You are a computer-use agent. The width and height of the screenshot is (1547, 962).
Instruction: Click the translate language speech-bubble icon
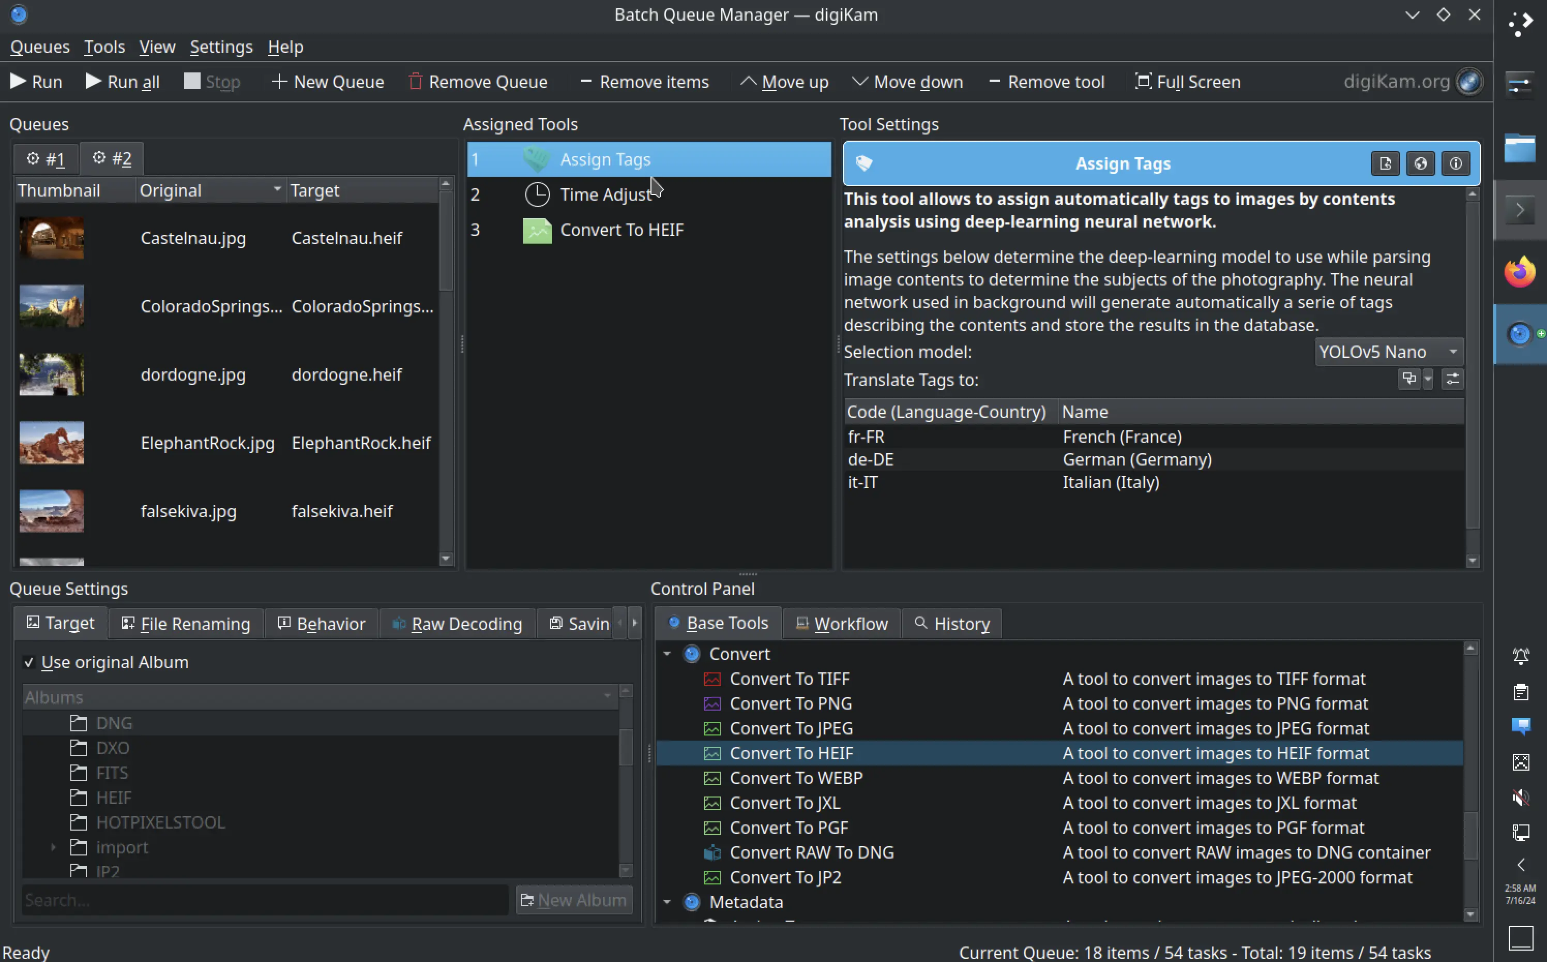[1408, 379]
